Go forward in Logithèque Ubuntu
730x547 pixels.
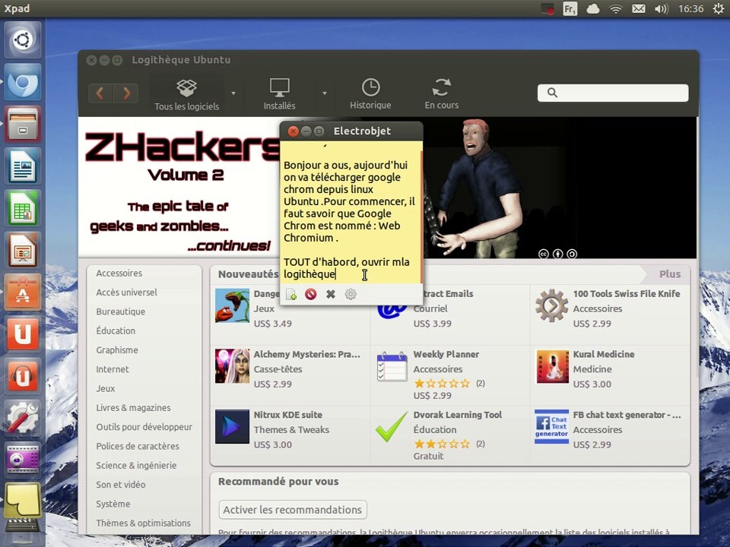125,93
